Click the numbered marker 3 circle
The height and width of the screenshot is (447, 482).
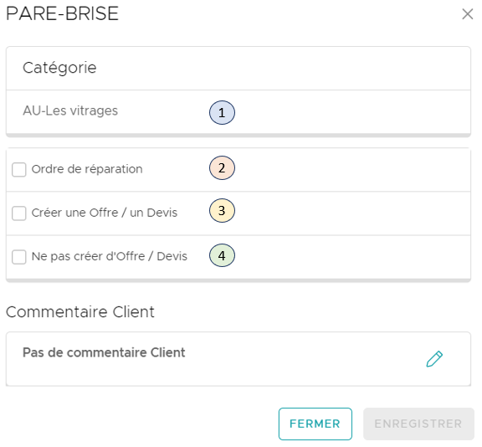(x=222, y=211)
